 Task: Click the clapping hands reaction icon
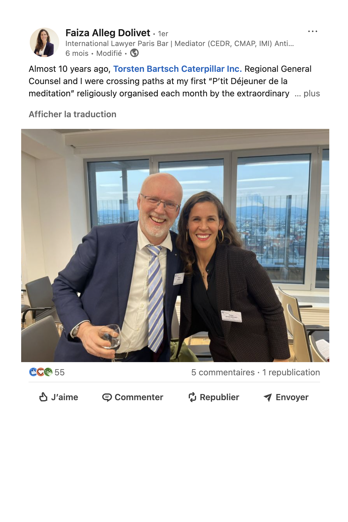[x=48, y=372]
